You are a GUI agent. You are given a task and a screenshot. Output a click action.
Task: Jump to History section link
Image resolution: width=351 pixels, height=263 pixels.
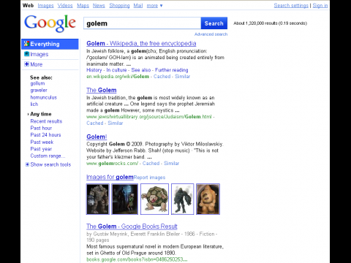coord(94,70)
